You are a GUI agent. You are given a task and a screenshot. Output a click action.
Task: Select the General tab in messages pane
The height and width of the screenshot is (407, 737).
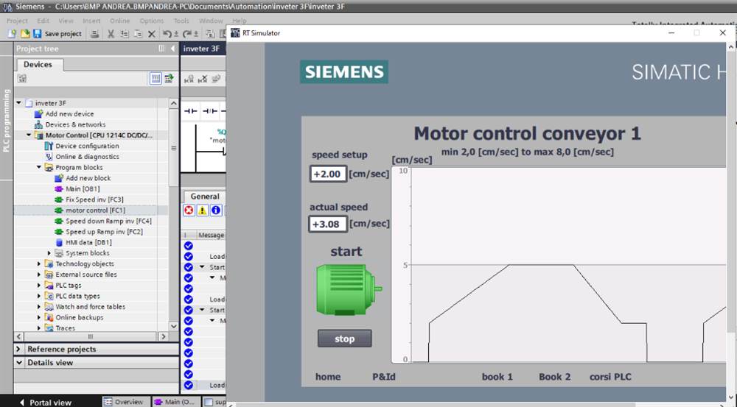(204, 197)
